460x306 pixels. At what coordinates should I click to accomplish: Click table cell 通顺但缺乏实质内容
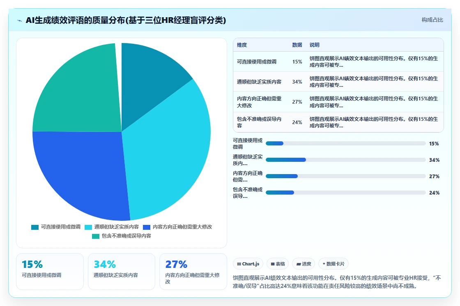click(259, 82)
